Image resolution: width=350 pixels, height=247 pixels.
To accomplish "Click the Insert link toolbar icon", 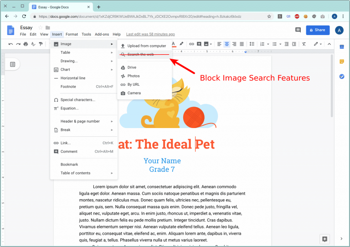I will [x=191, y=44].
